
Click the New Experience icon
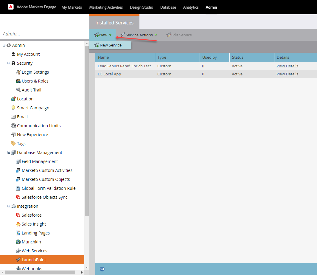point(13,135)
